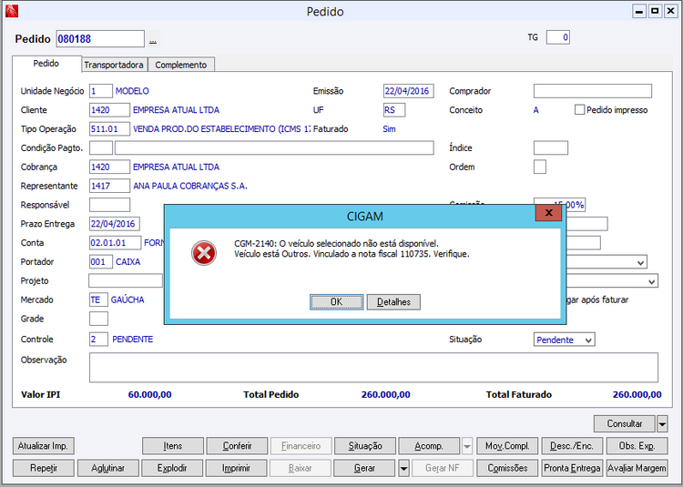
Task: Click the Pedido number field 080188
Action: point(100,39)
